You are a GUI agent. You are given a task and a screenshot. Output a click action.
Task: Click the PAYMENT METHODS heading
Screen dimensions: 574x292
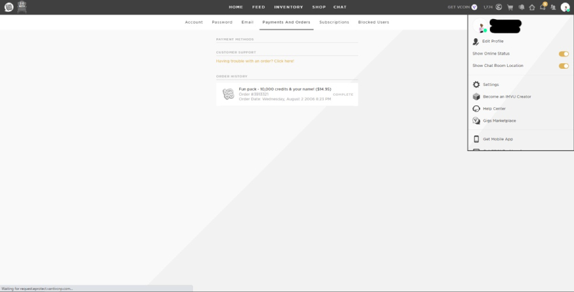tap(235, 39)
